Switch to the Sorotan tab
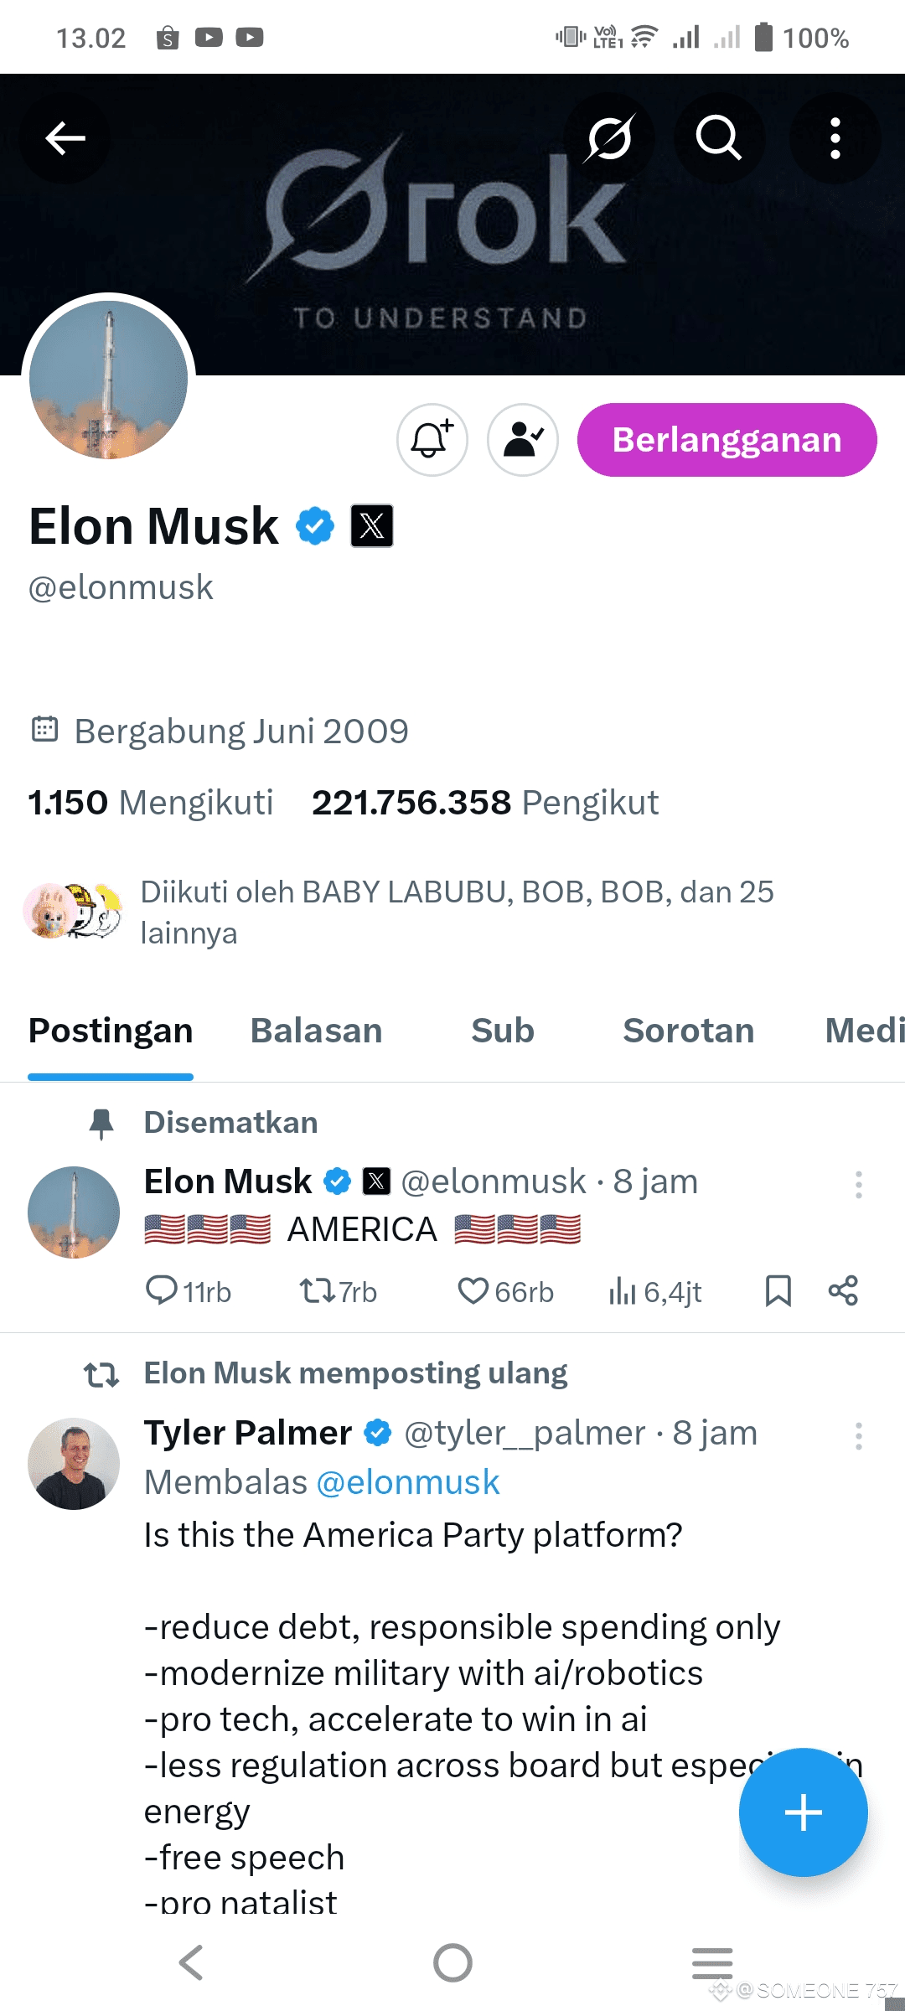 688,1031
